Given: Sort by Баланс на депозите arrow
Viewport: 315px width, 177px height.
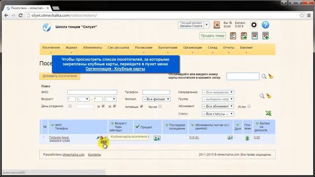Looking at the screenshot, I should pyautogui.click(x=257, y=123).
